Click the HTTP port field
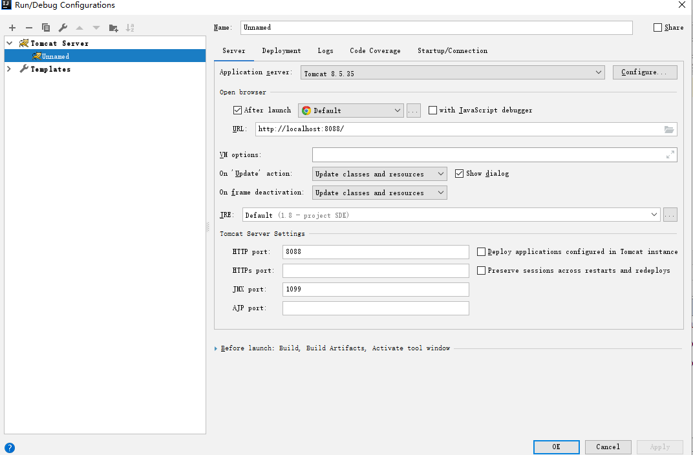Viewport: 693px width, 455px height. [376, 252]
